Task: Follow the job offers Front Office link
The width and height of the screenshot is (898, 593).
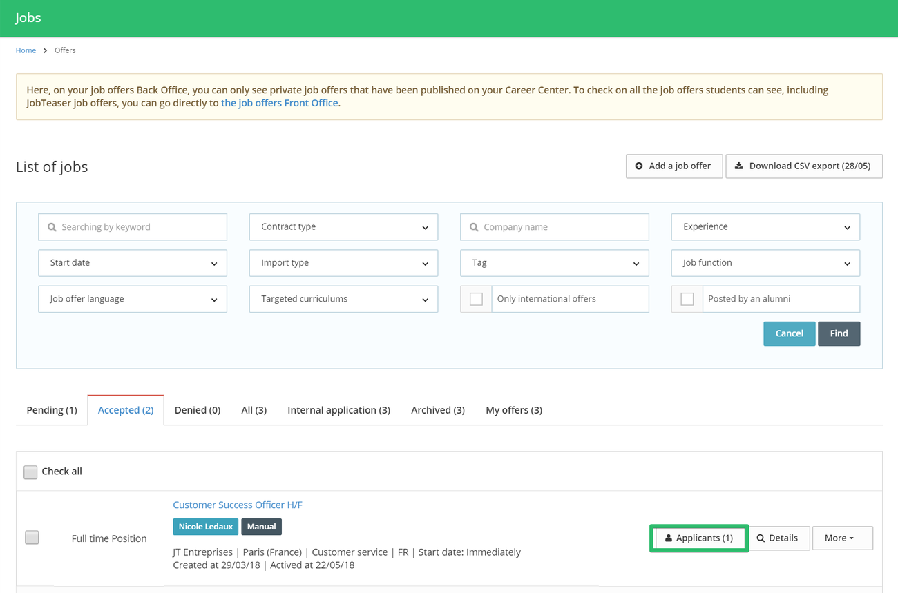Action: [x=280, y=103]
